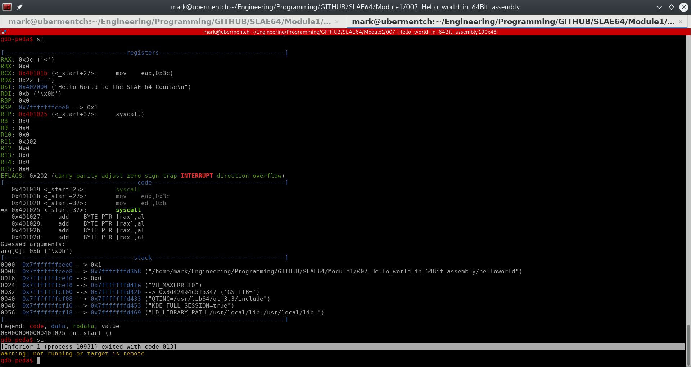The height and width of the screenshot is (367, 691).
Task: Click the RCX address 0x40101b
Action: pos(33,73)
